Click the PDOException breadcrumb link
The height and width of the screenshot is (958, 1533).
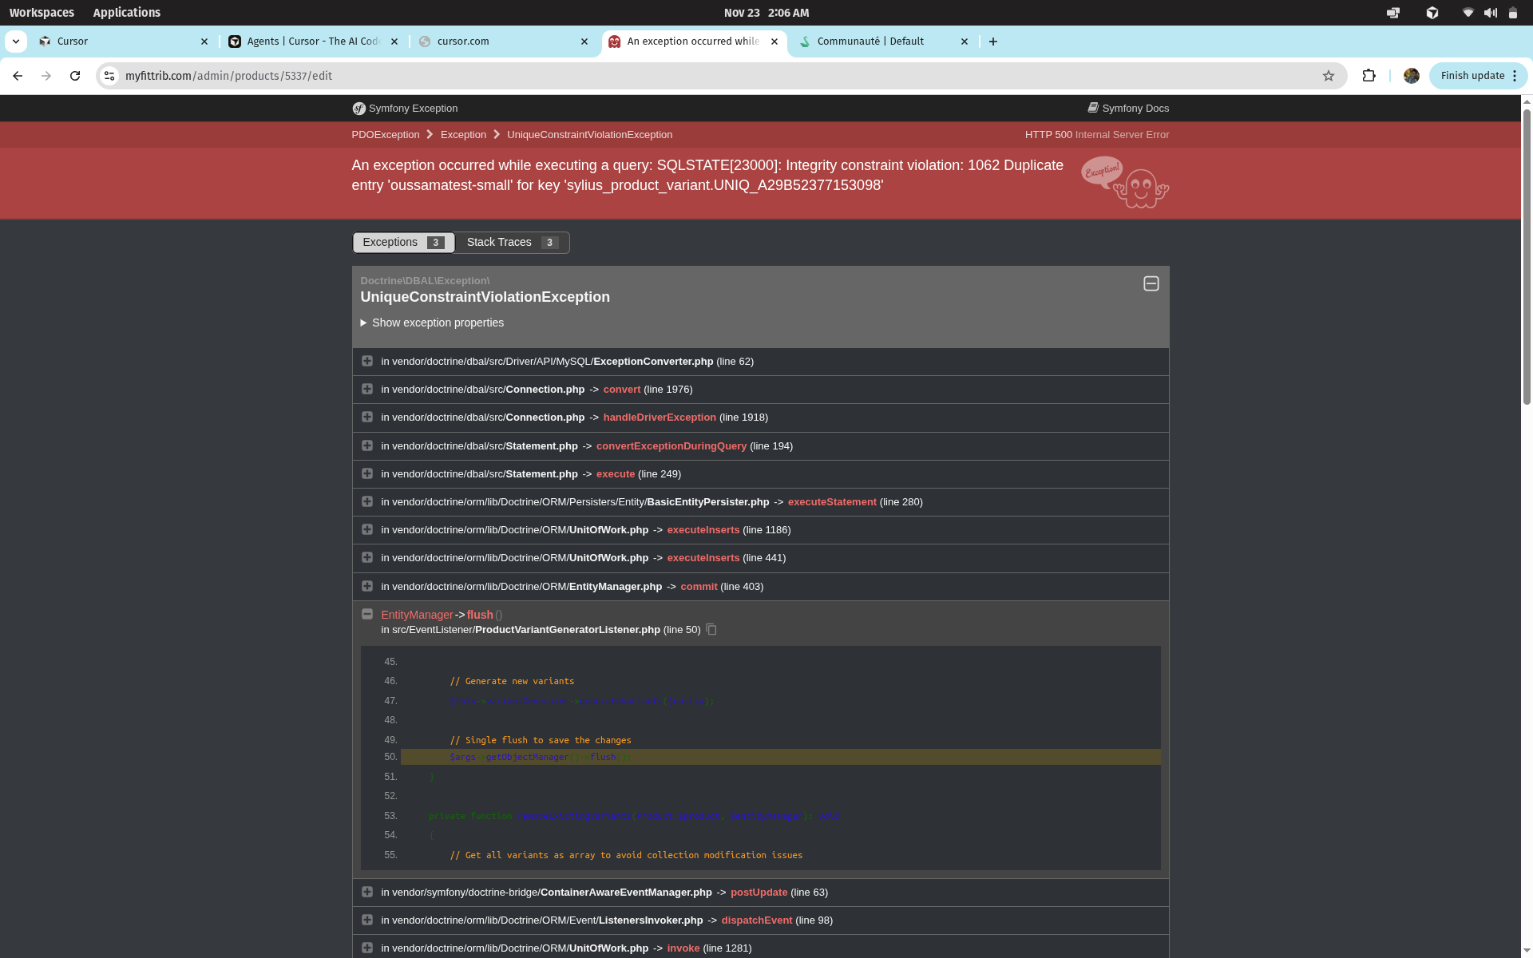coord(385,134)
